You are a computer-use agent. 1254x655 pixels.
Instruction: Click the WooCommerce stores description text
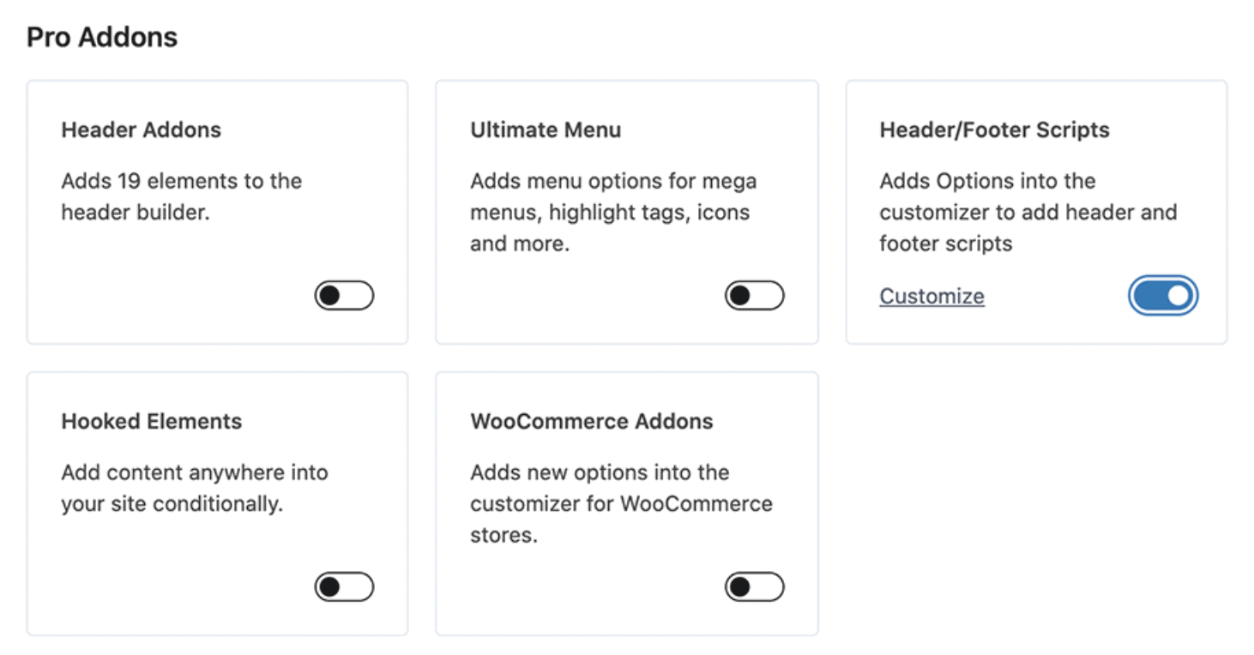pyautogui.click(x=621, y=504)
